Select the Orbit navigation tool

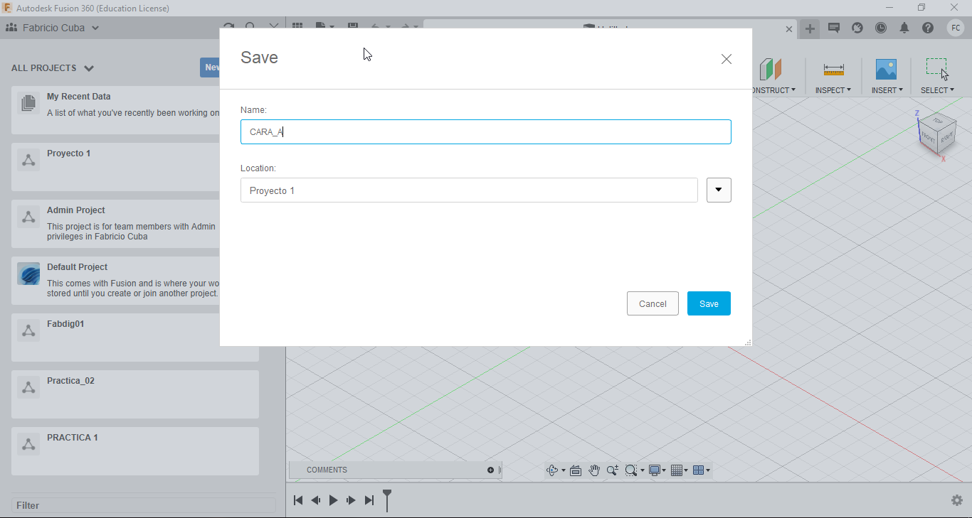click(551, 470)
